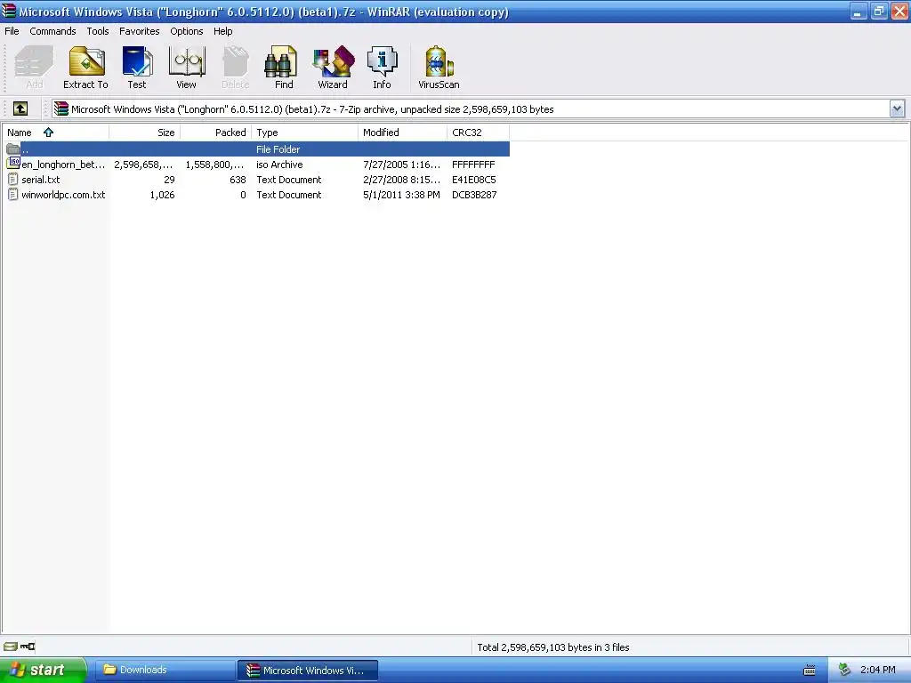
Task: Click the greyed Add toolbar icon
Action: point(34,61)
